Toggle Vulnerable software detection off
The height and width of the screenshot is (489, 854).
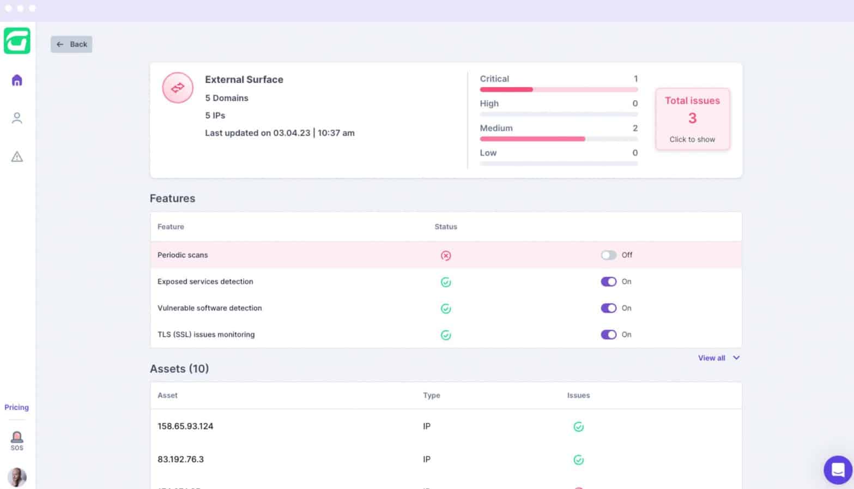[x=608, y=308]
